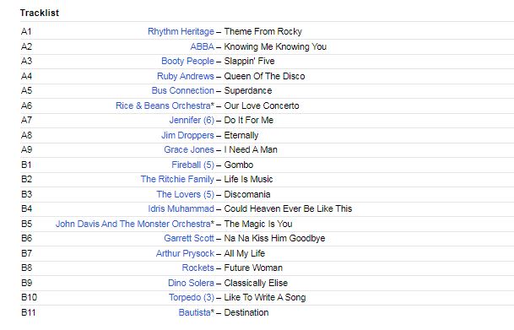Click Rice & Beans Orchestra link
The width and height of the screenshot is (514, 330).
[163, 105]
